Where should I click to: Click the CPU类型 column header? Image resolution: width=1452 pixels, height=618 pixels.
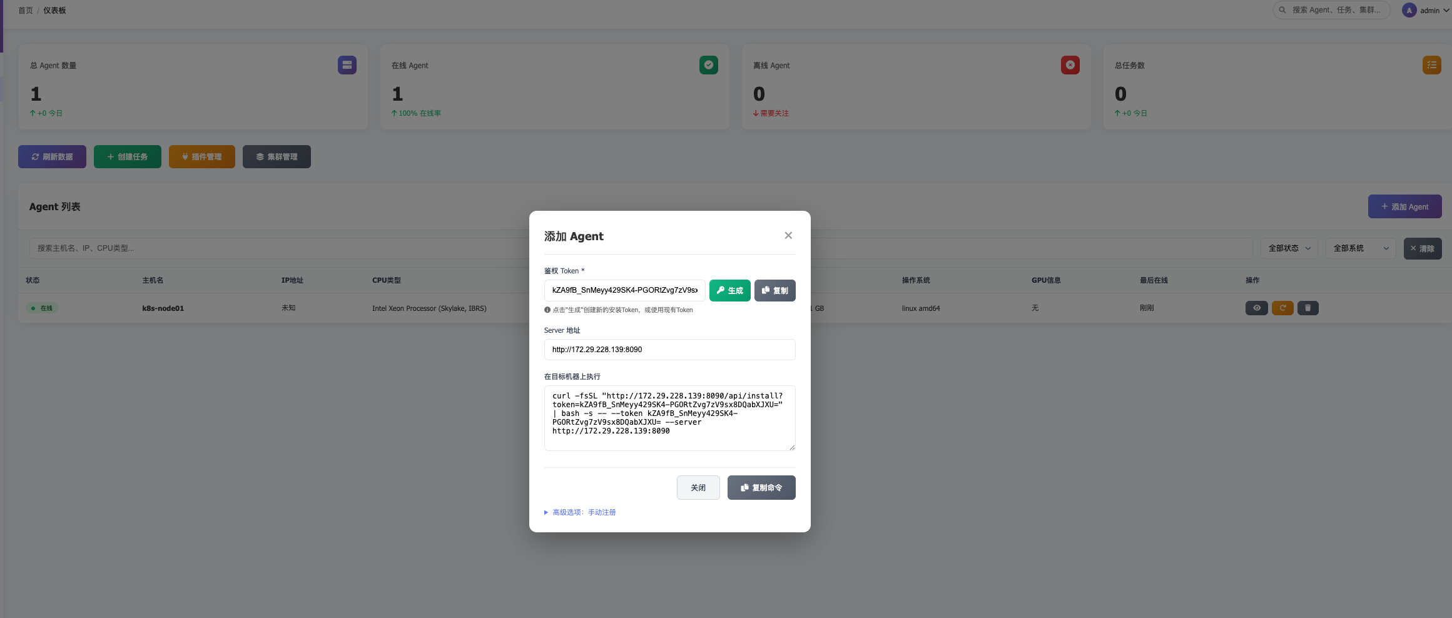(x=387, y=280)
